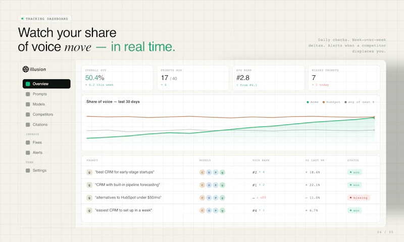Click the #2 rank value
404x242 pixels.
click(x=255, y=172)
